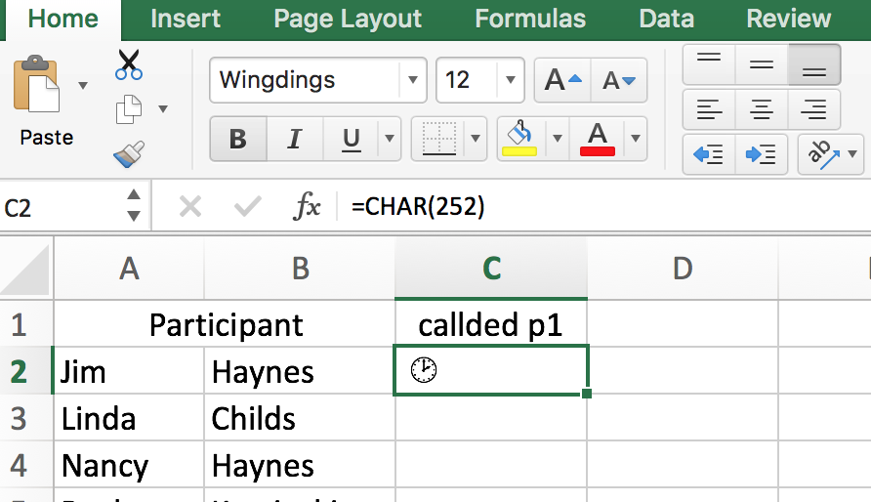Toggle Italic formatting
Screen dimensions: 871x502
(295, 139)
